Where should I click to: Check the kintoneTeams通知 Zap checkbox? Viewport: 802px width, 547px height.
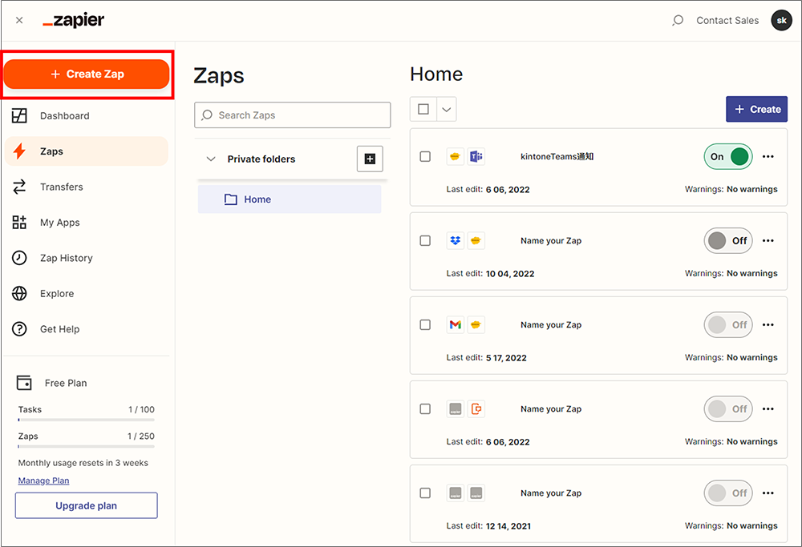tap(425, 156)
